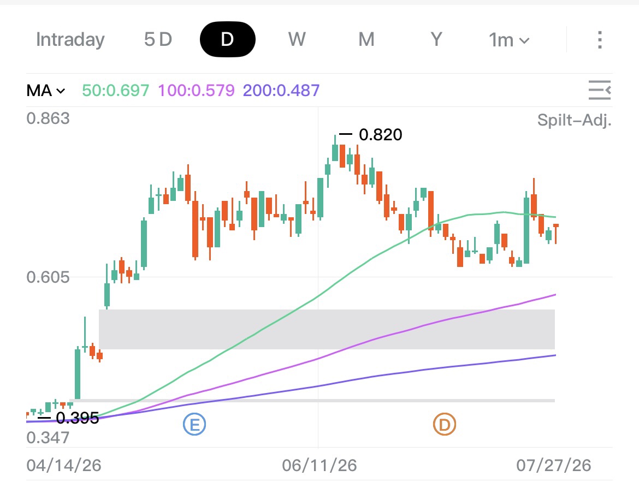The height and width of the screenshot is (482, 639).
Task: Open the three-dot more options menu
Action: 600,39
